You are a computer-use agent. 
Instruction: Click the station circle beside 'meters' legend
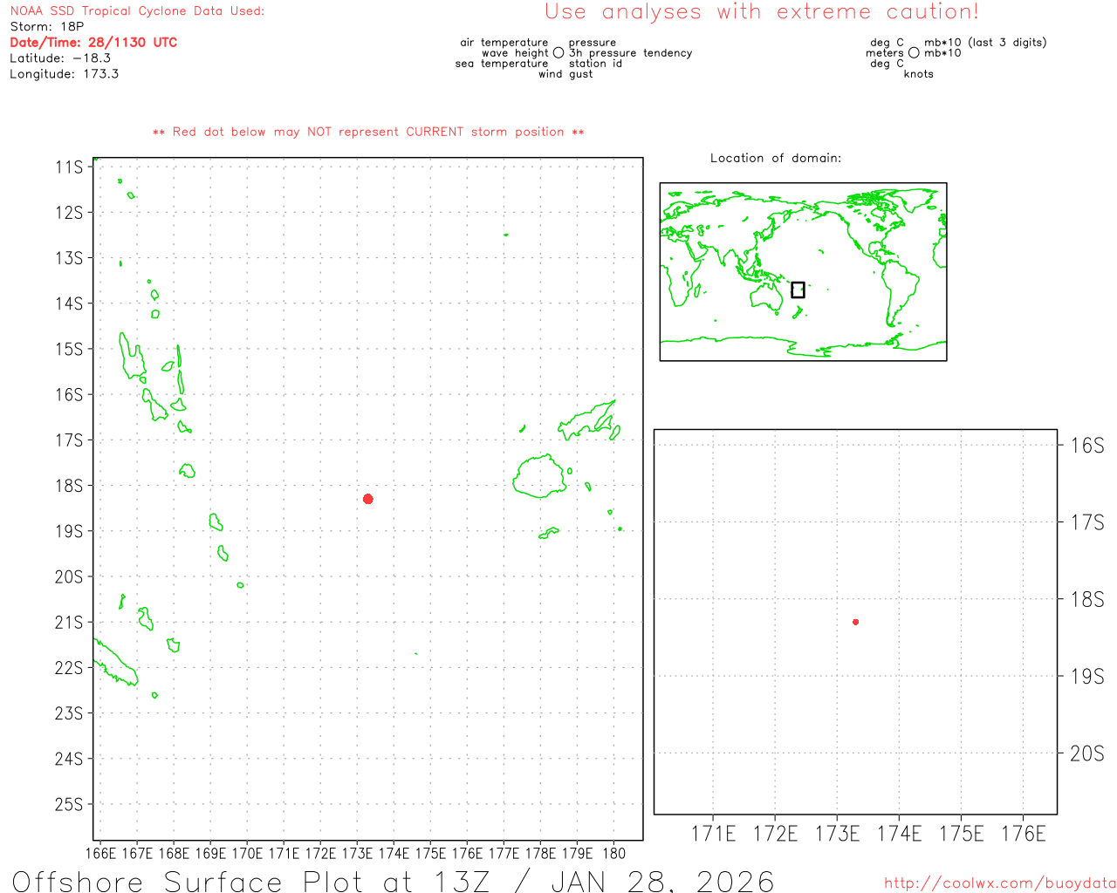click(914, 53)
